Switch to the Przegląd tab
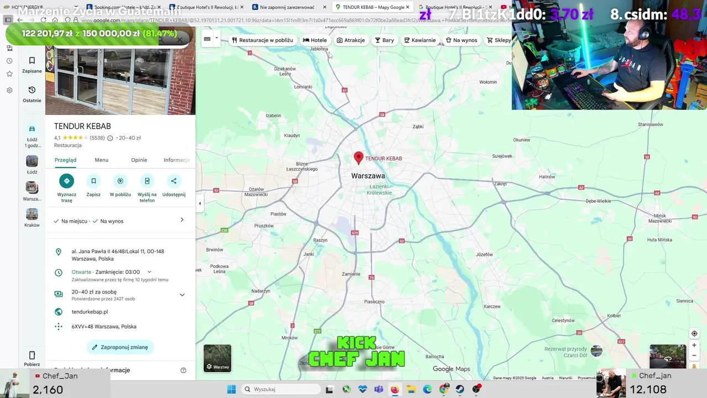 65,160
